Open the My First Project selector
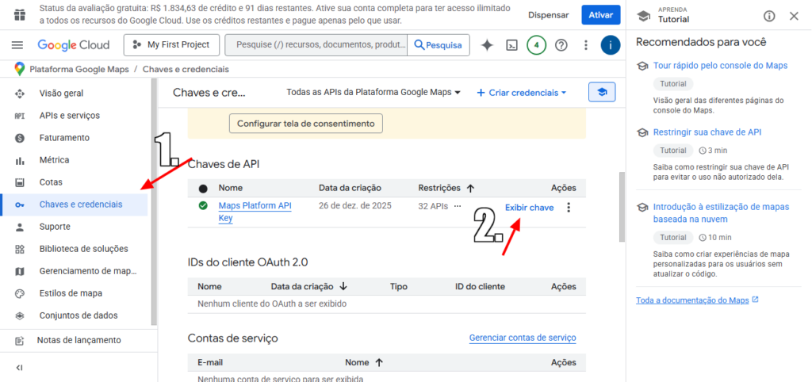This screenshot has height=382, width=812. click(x=171, y=45)
